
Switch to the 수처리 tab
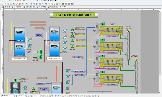pos(63,7)
